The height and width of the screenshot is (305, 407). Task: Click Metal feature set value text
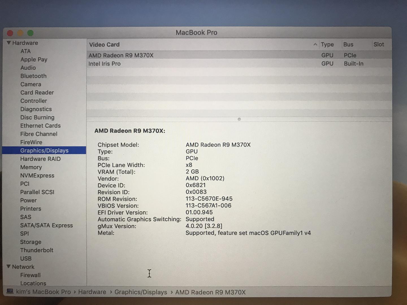(248, 233)
